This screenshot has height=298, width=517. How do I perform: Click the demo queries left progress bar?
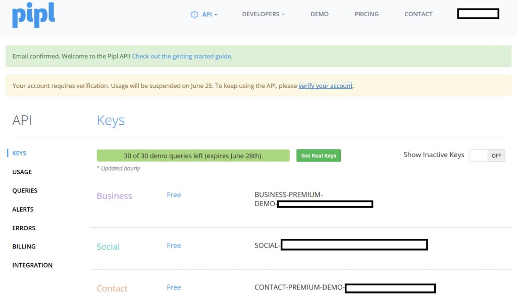click(x=193, y=156)
